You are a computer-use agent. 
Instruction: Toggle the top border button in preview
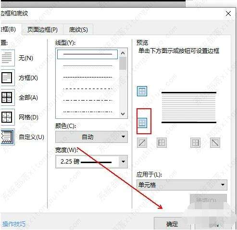[x=142, y=91]
